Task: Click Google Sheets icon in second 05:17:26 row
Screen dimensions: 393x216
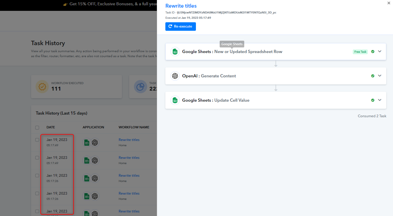Action: [x=87, y=196]
